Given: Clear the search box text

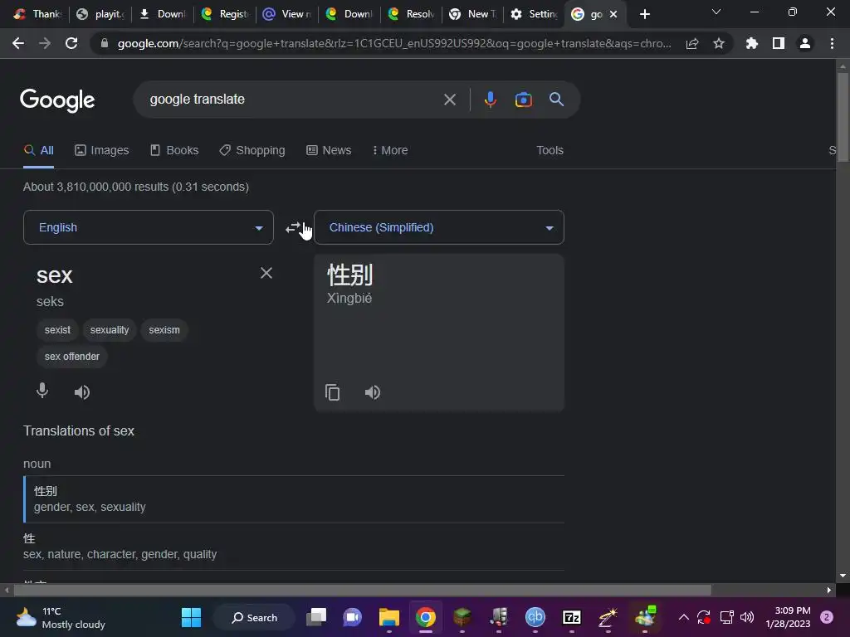Looking at the screenshot, I should pyautogui.click(x=449, y=100).
